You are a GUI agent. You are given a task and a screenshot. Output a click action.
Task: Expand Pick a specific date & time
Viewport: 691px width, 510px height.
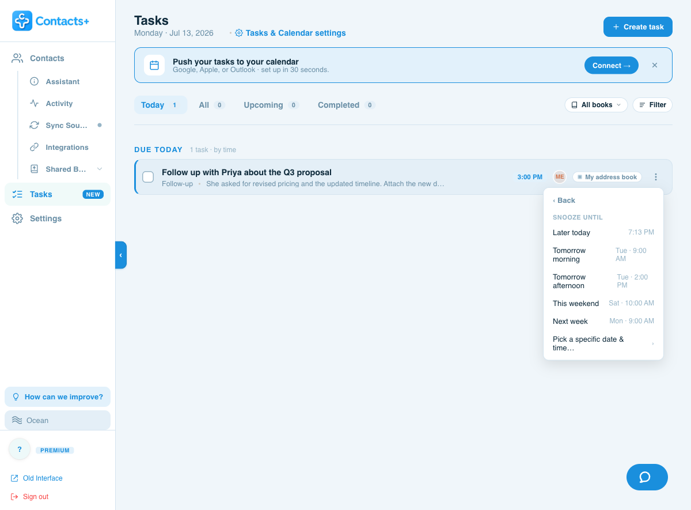tap(603, 343)
